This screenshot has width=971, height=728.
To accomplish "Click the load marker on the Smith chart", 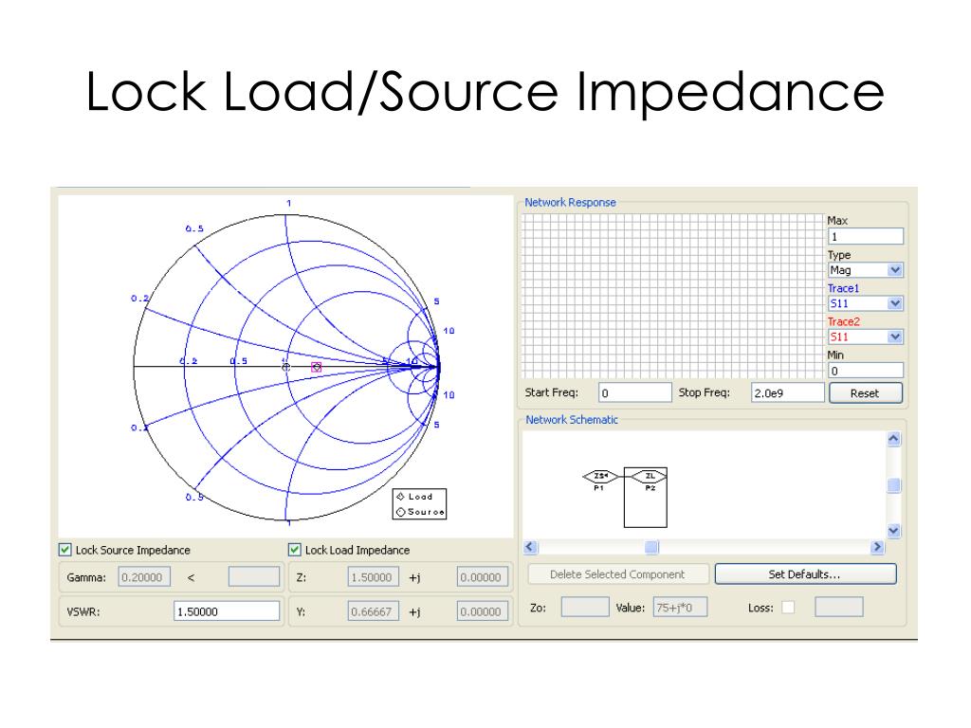I will [x=317, y=367].
